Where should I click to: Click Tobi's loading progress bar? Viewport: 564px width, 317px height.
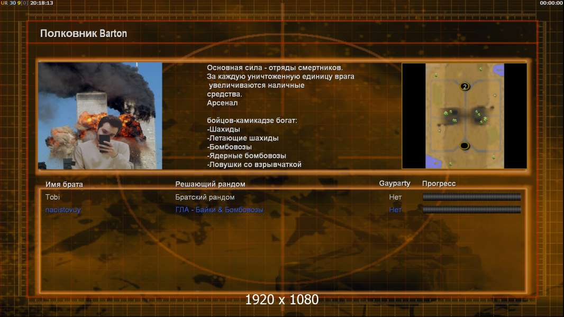[x=471, y=197]
